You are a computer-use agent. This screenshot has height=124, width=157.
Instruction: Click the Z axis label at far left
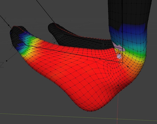pos(2,65)
